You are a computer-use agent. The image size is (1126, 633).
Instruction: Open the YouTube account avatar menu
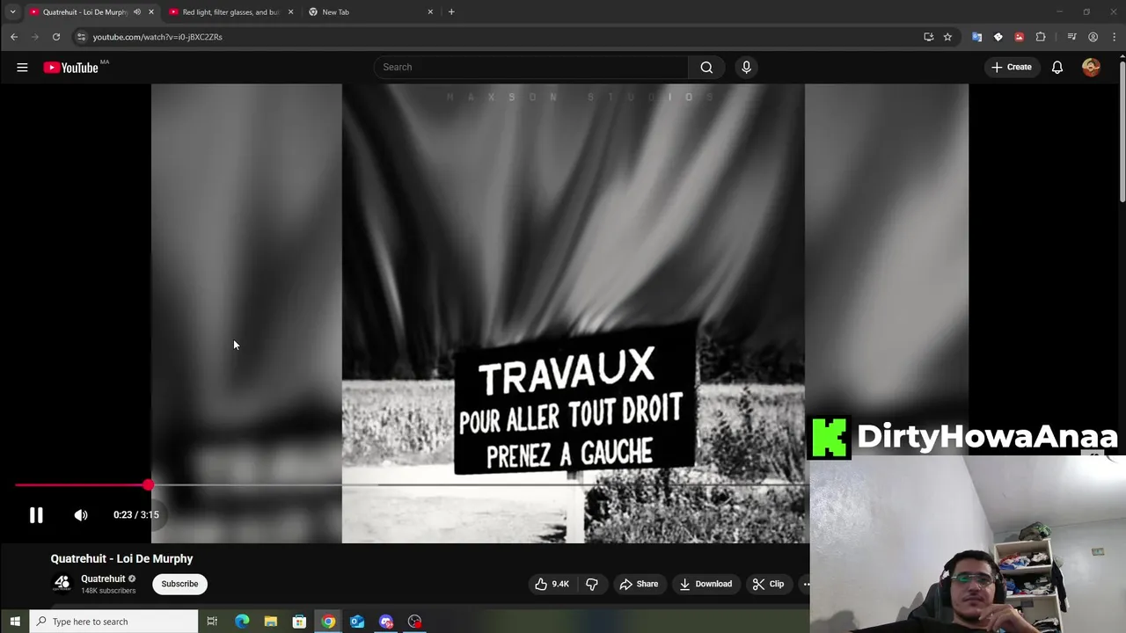coord(1091,67)
